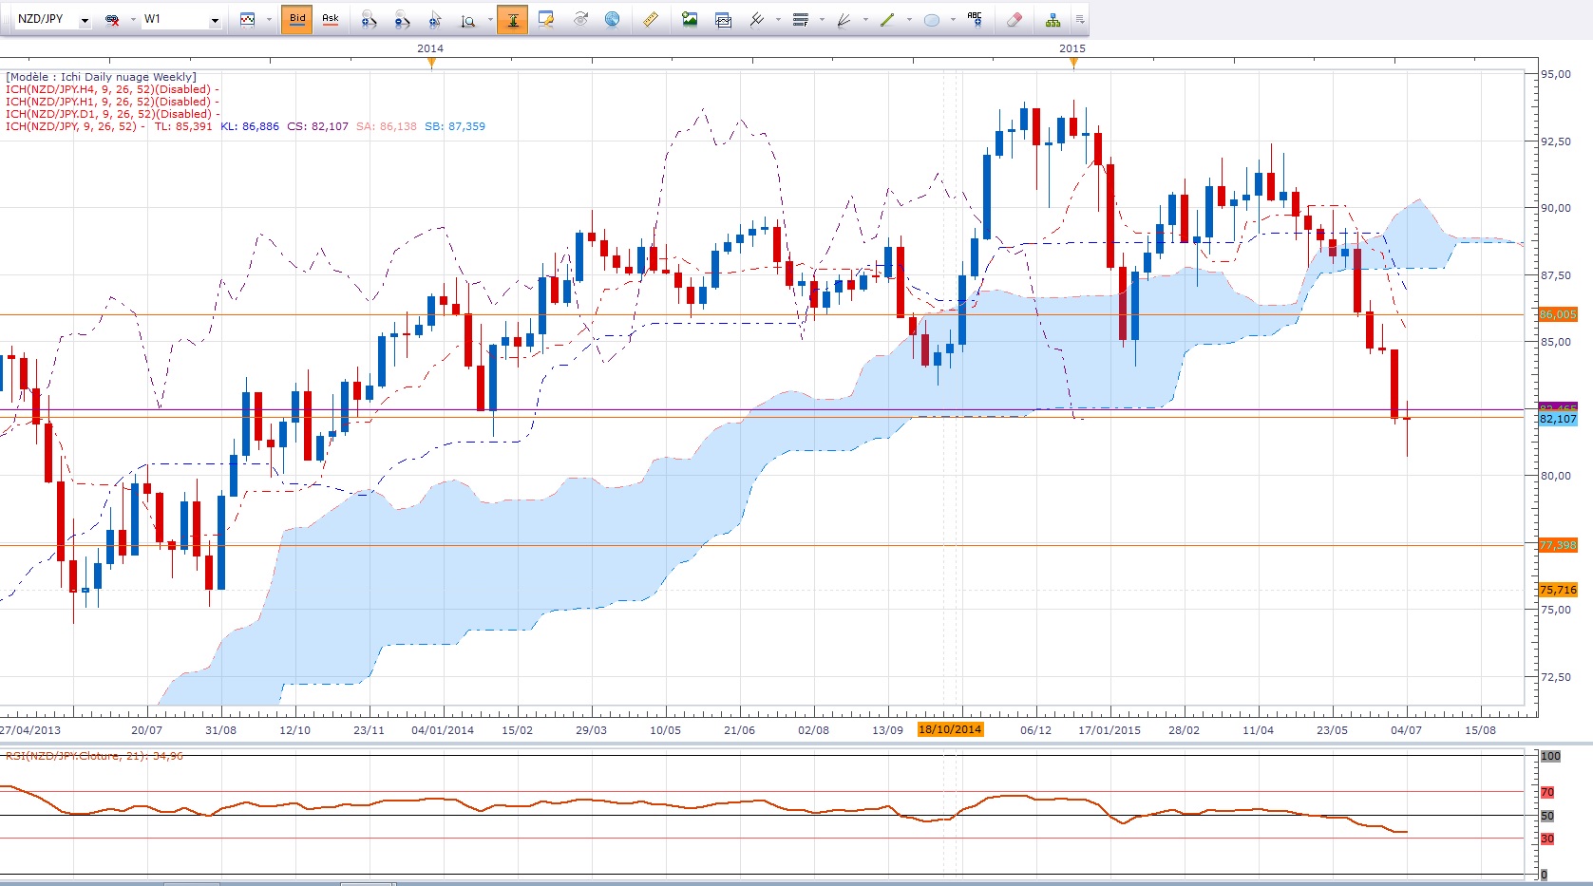
Task: Click the add image icon
Action: [x=690, y=19]
